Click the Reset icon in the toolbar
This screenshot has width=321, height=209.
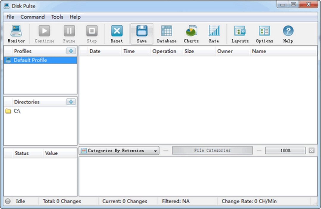coord(117,33)
